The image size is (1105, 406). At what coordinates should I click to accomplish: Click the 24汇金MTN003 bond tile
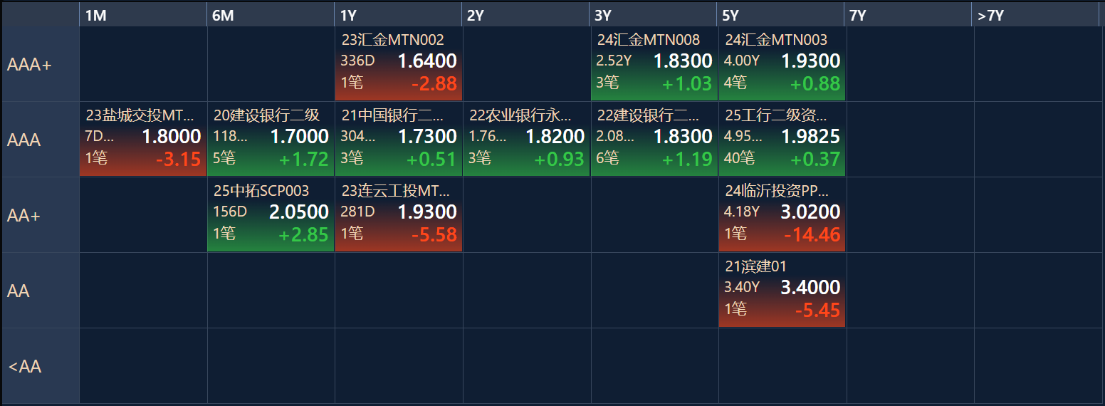point(782,65)
